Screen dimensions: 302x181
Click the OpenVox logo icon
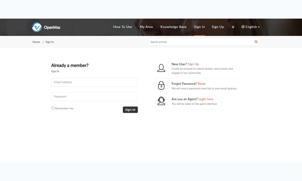tap(37, 27)
